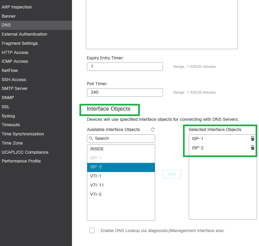Viewport: 259px width, 246px height.
Task: Select greyed ISP-1 in available list
Action: [x=121, y=158]
